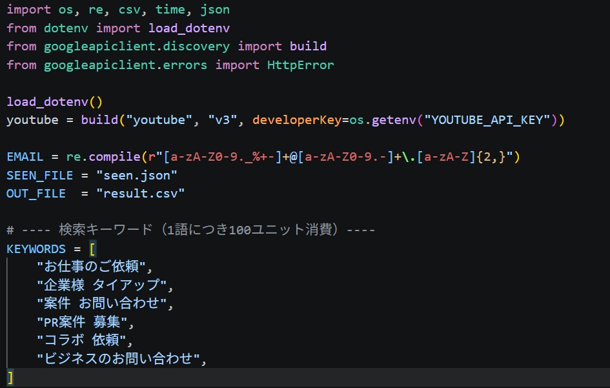Click the 'KEYWORDS' variable name
The width and height of the screenshot is (610, 388).
36,249
